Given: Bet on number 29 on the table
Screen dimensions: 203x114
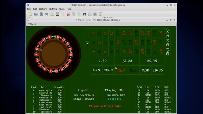Looking at the screenshot, I should (x=149, y=42).
